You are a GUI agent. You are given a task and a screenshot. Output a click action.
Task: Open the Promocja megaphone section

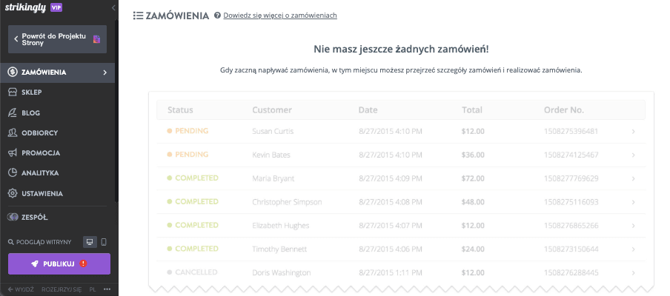pyautogui.click(x=41, y=152)
